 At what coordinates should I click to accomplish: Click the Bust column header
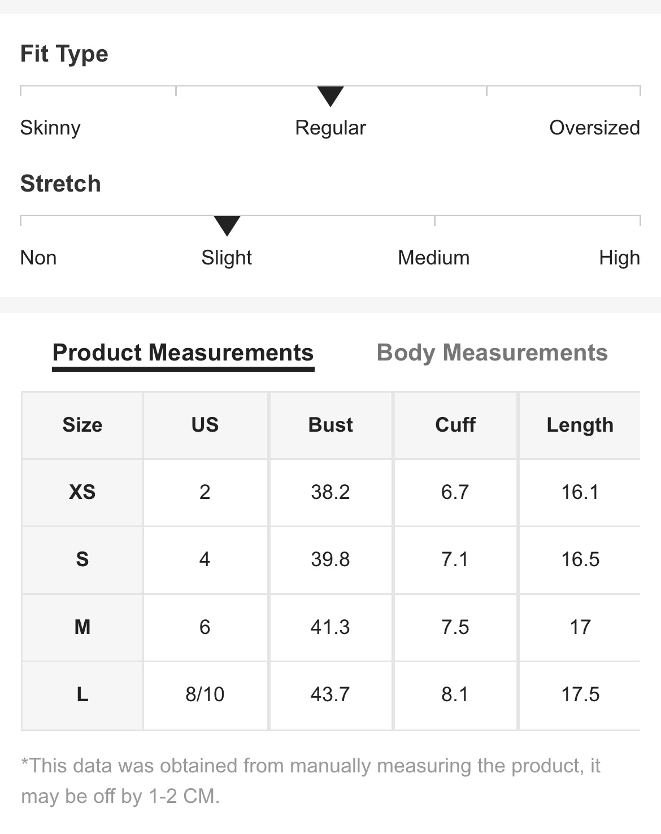click(330, 425)
